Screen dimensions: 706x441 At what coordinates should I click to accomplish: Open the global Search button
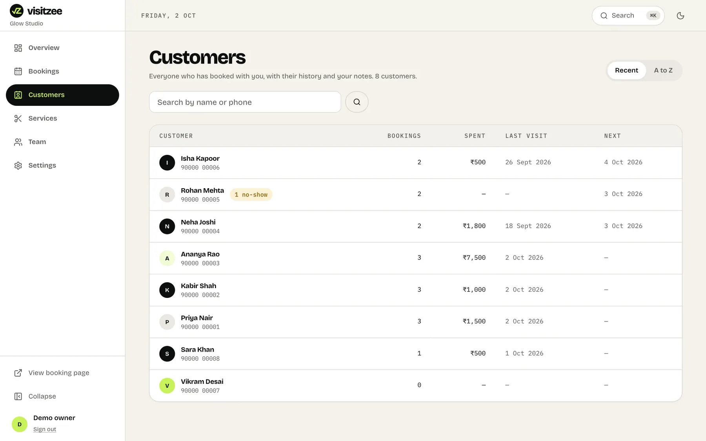(628, 16)
